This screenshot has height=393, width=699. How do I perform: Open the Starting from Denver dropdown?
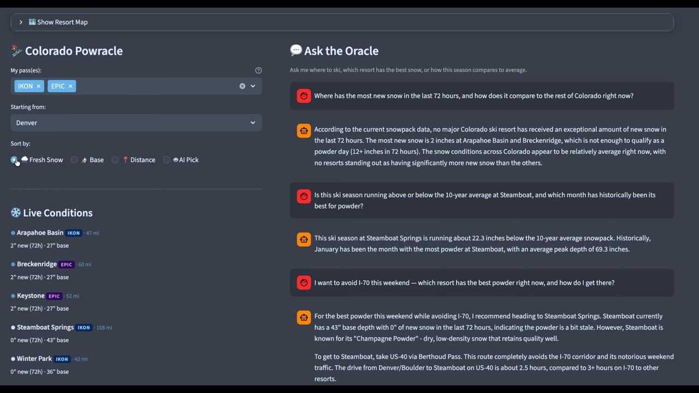pos(135,123)
